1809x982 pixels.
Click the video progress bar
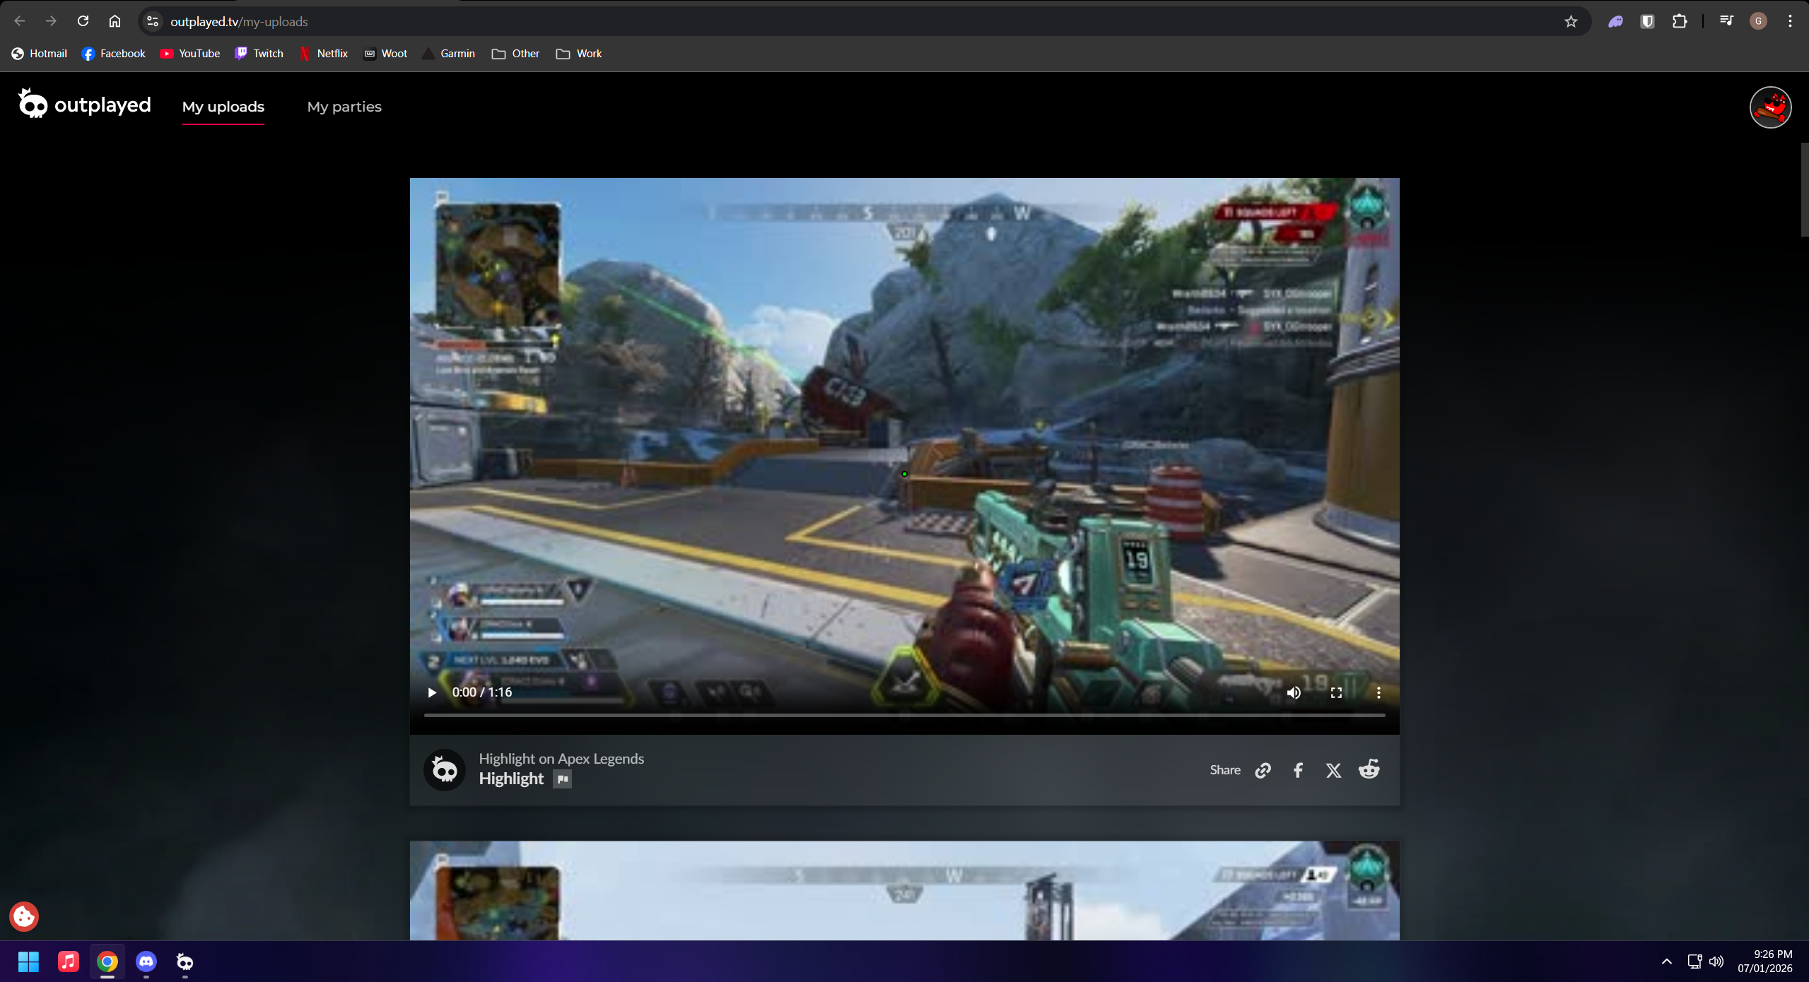click(904, 715)
